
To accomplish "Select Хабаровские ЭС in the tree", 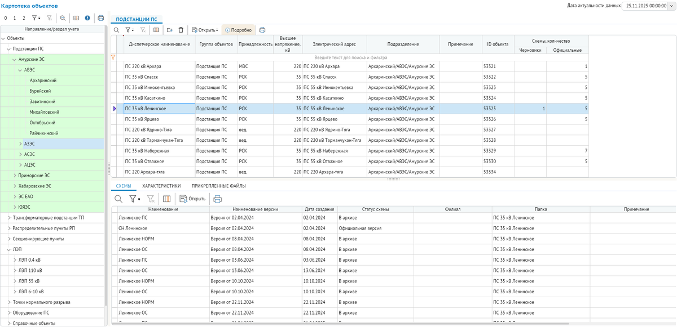I will pos(35,186).
